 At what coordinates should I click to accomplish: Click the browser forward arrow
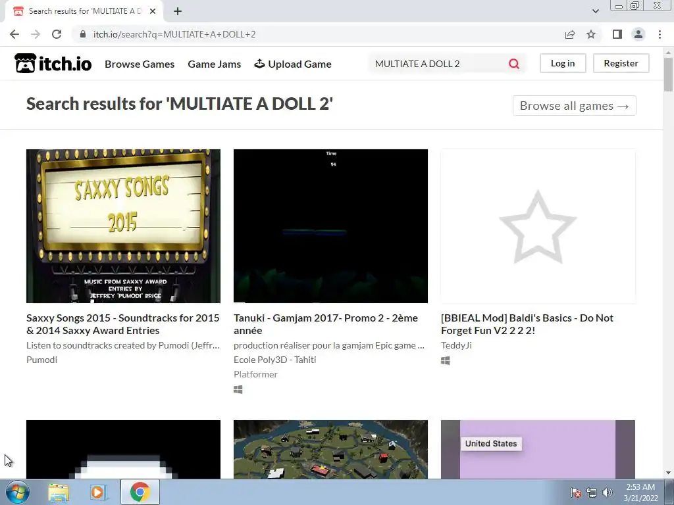click(x=36, y=34)
